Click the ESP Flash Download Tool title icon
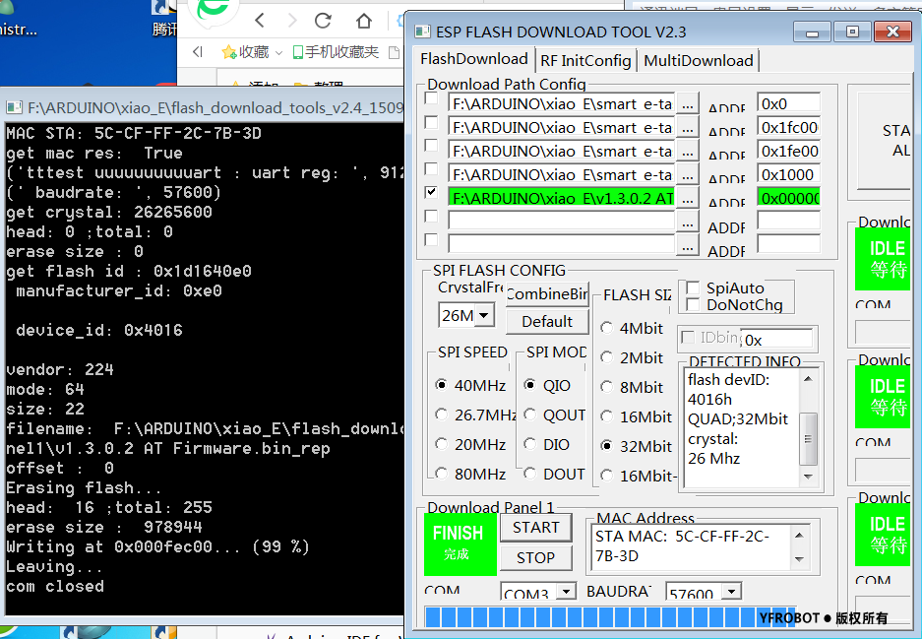This screenshot has height=639, width=922. coord(422,32)
